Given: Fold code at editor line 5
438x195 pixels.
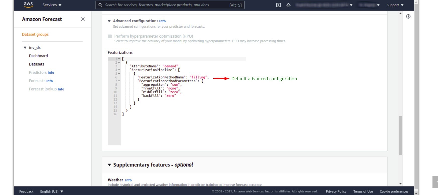Looking at the screenshot, I should coord(119,74).
